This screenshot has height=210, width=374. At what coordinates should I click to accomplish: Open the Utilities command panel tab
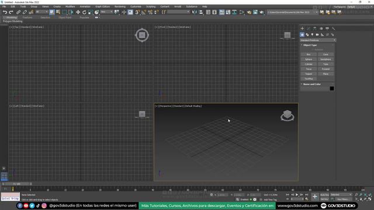pos(334,29)
